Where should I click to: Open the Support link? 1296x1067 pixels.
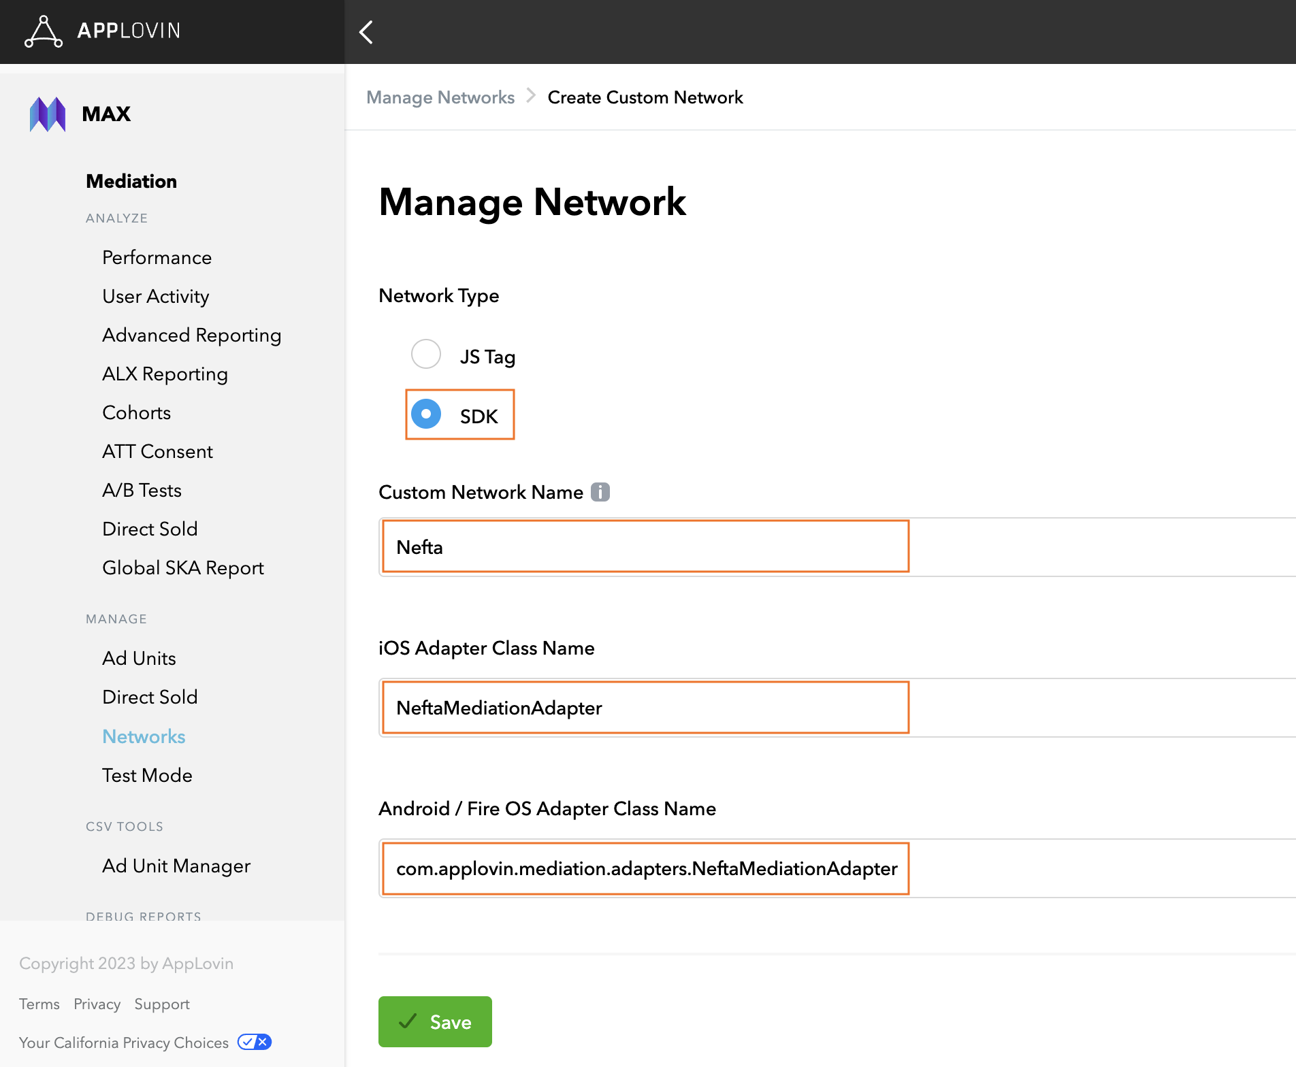(162, 1004)
